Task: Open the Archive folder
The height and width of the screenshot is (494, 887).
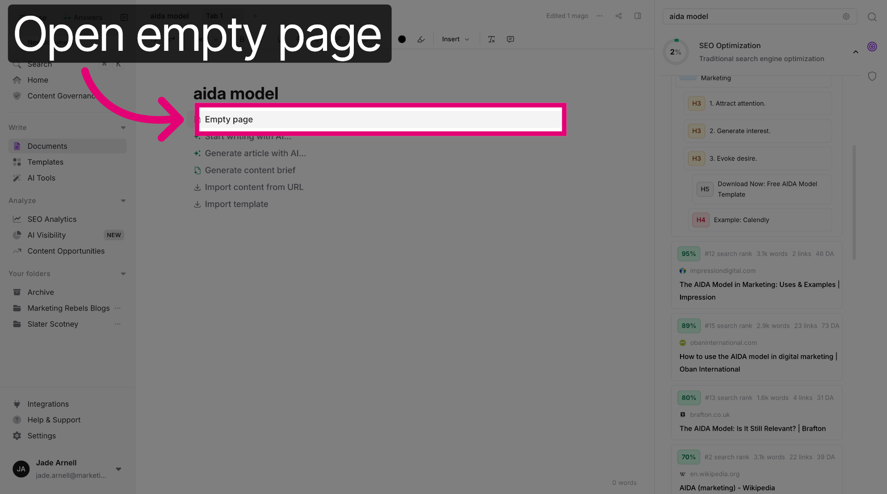Action: click(67, 292)
